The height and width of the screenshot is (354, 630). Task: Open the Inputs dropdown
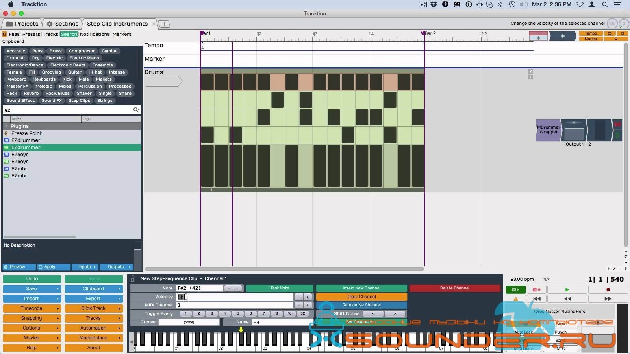[x=85, y=267]
